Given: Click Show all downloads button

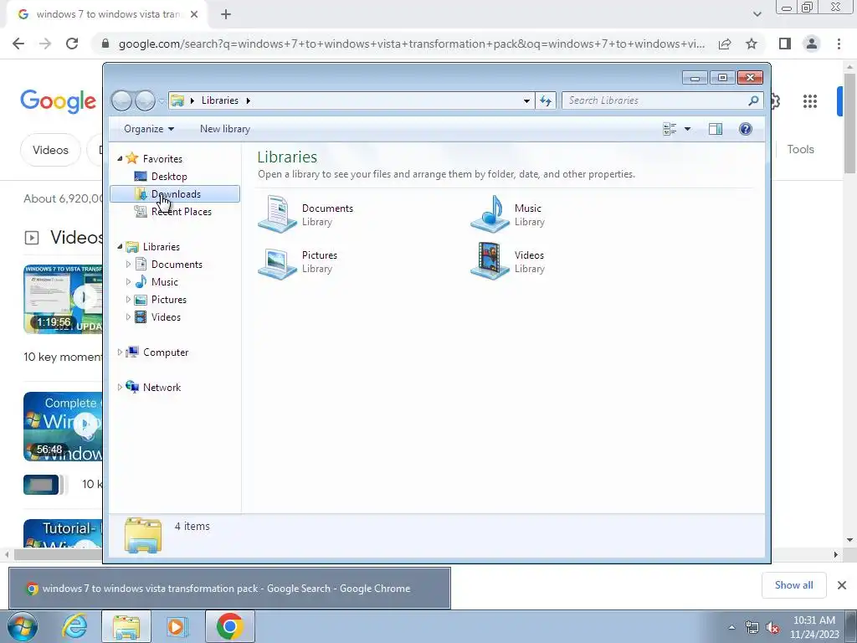Looking at the screenshot, I should (793, 585).
